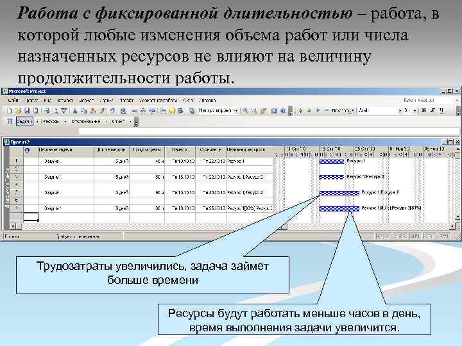462x346 pixels.
Task: Undo the last action
Action: coord(112,111)
